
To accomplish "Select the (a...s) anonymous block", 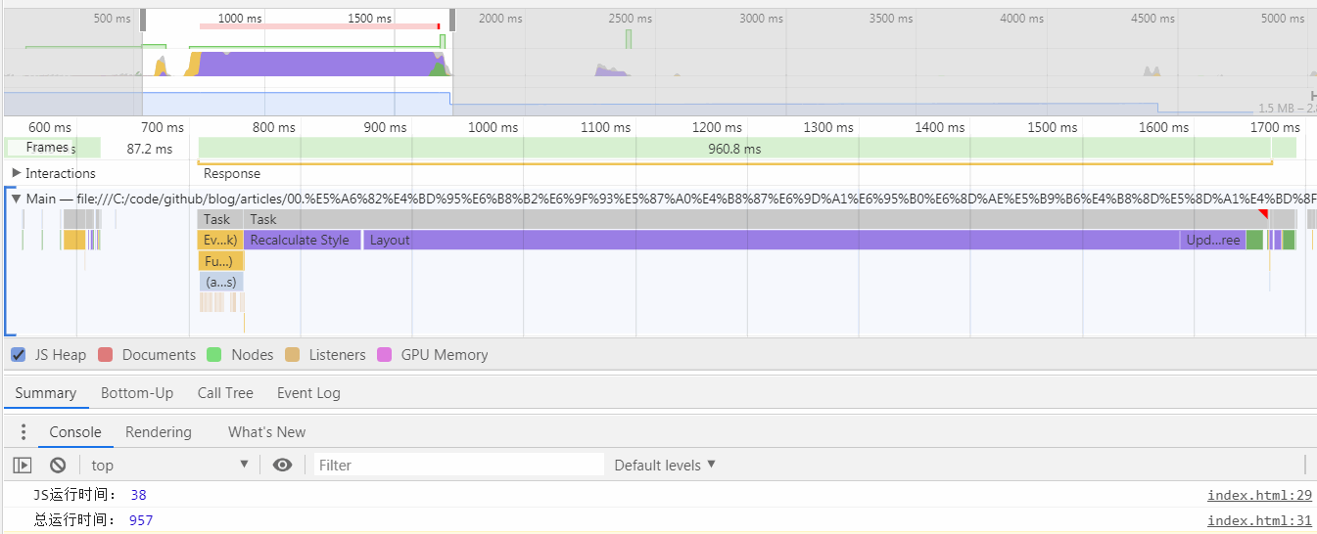I will (x=220, y=282).
